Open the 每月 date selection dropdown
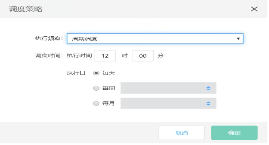This screenshot has height=145, width=269. click(x=168, y=103)
